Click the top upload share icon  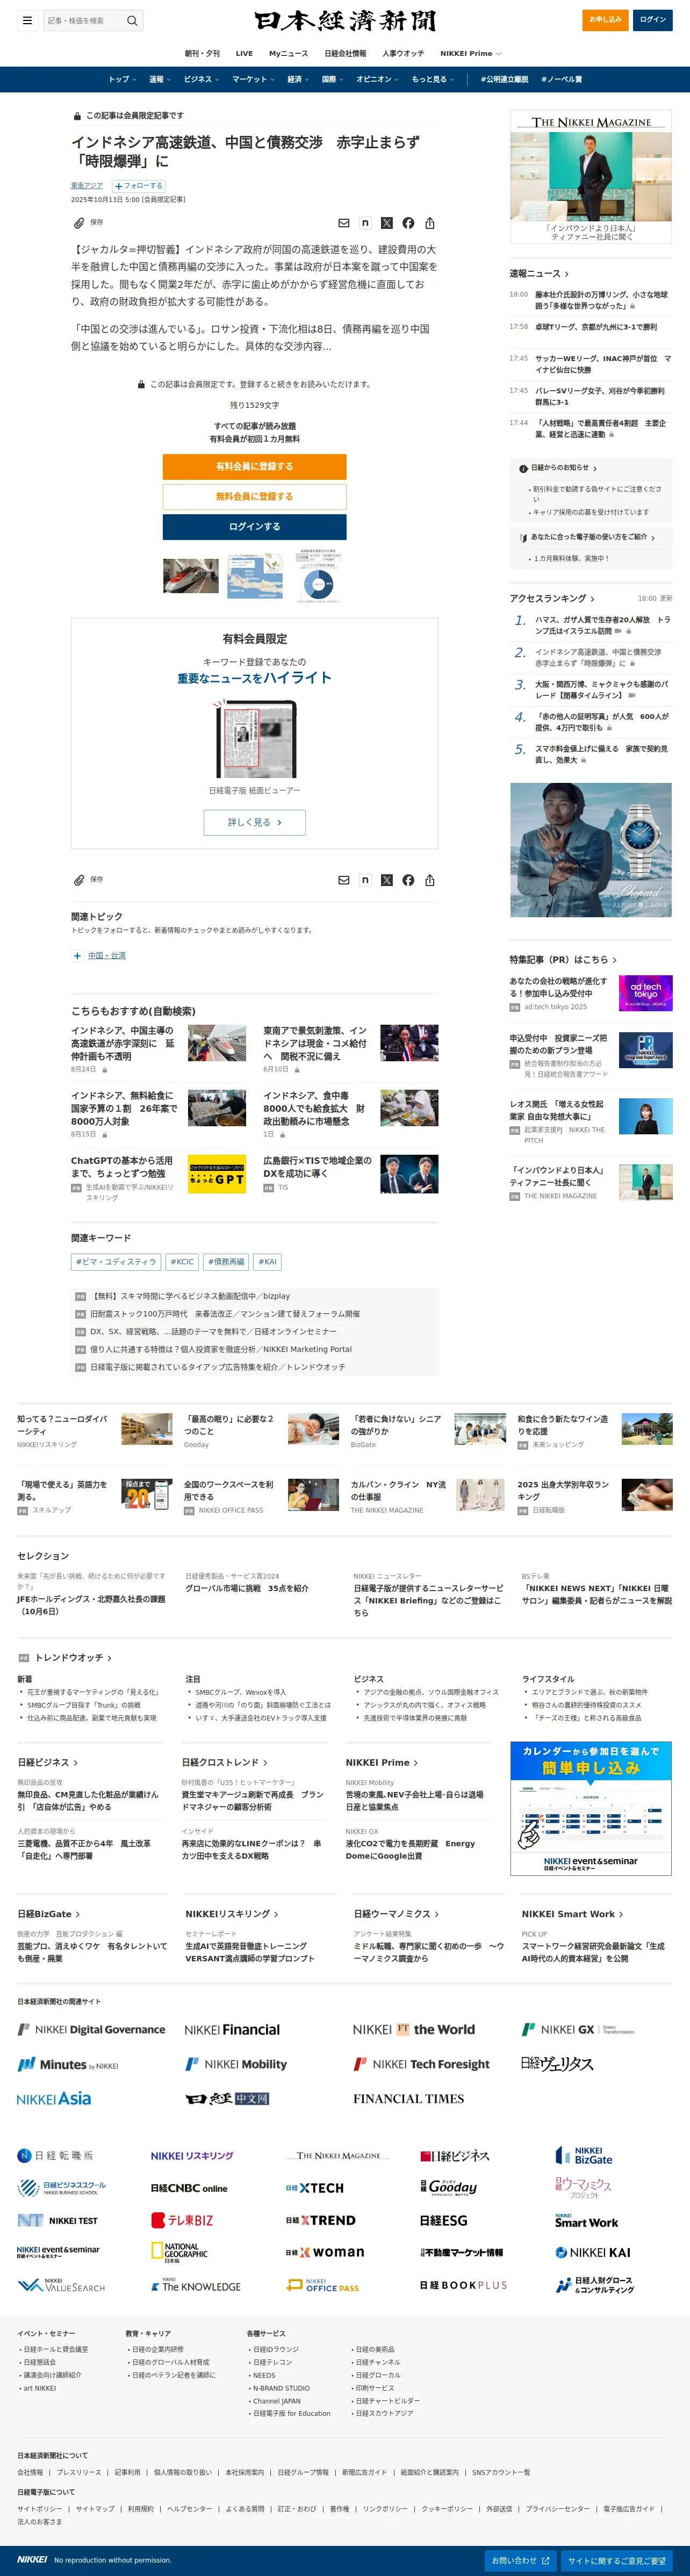(x=430, y=223)
